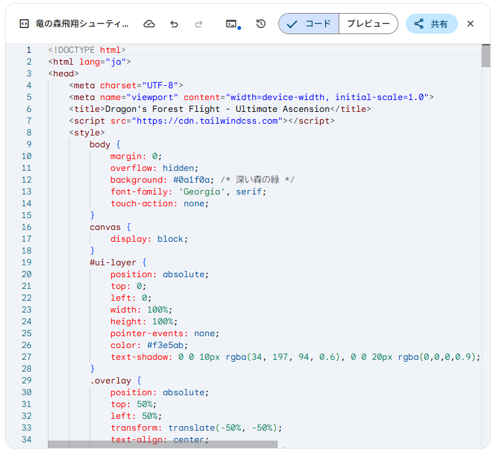Click width: 100% line

141,310
